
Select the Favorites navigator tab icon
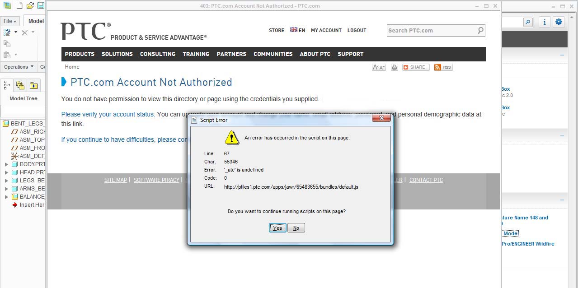pyautogui.click(x=33, y=84)
